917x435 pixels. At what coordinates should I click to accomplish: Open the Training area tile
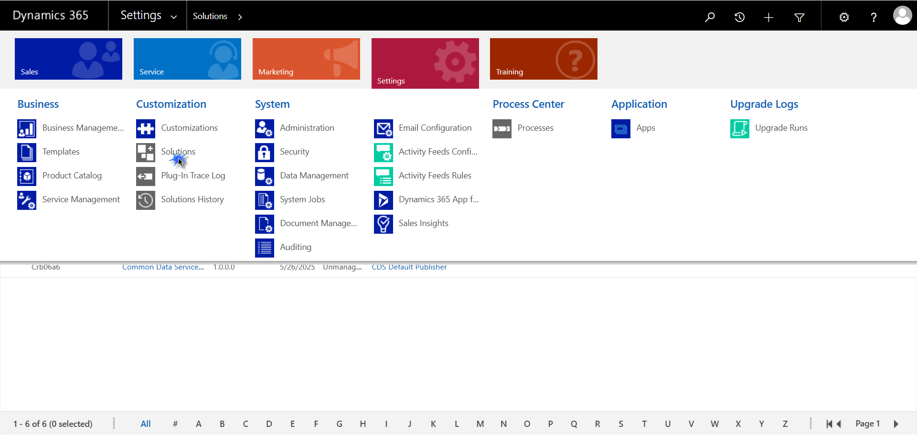[544, 59]
